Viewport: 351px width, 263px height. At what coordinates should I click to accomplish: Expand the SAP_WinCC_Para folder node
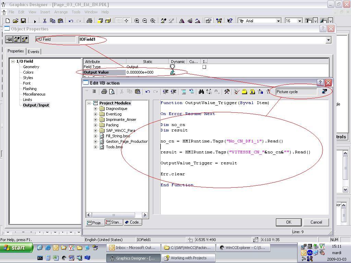95,130
